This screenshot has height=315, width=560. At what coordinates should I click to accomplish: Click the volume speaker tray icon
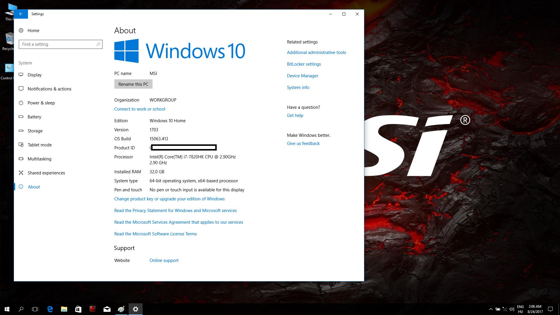click(x=512, y=309)
